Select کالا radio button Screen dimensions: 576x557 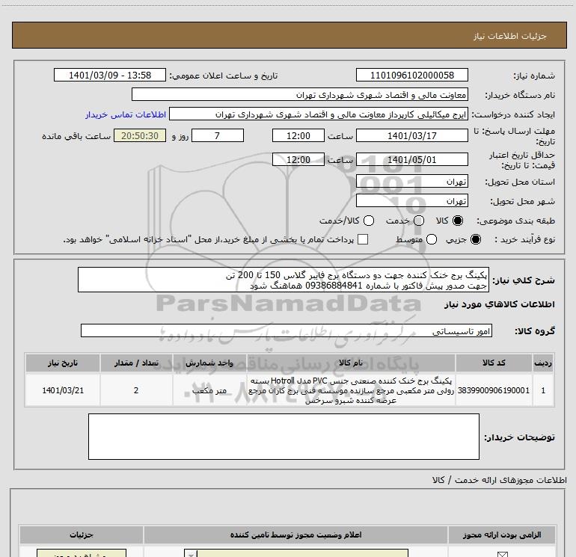point(458,221)
